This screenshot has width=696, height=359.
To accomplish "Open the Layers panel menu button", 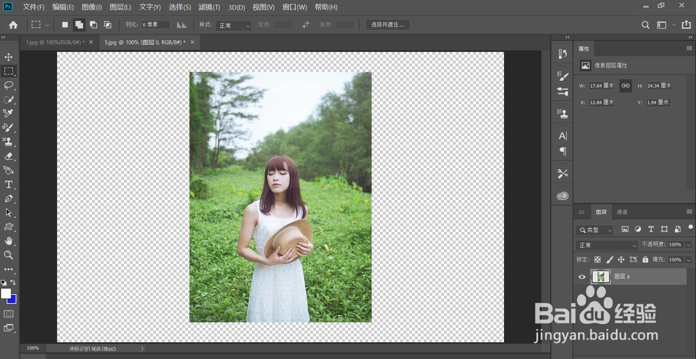I will (689, 212).
